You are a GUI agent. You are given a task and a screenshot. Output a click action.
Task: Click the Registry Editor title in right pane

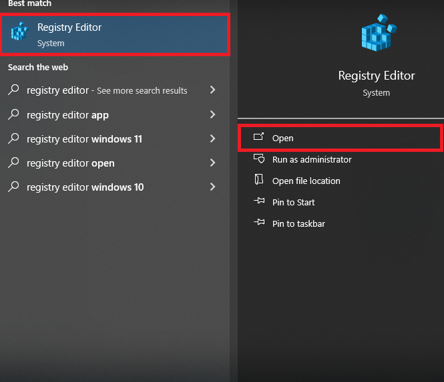pos(377,76)
